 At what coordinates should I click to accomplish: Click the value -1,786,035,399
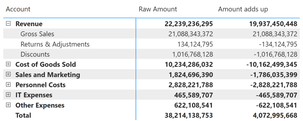(x=274, y=75)
